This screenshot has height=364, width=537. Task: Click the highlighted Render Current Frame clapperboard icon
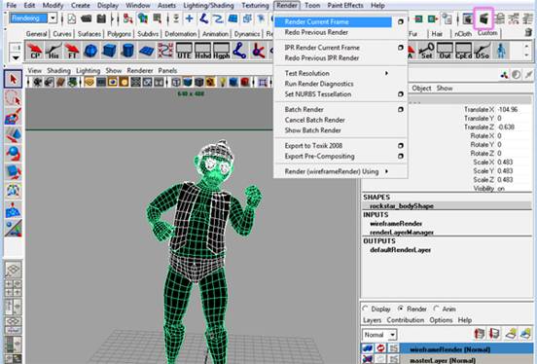pos(483,18)
